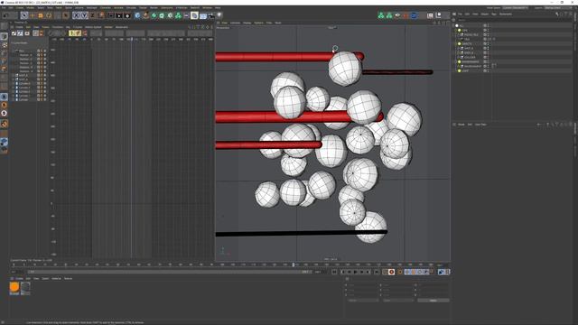Open the Render menu in main menu bar

pyautogui.click(x=154, y=8)
